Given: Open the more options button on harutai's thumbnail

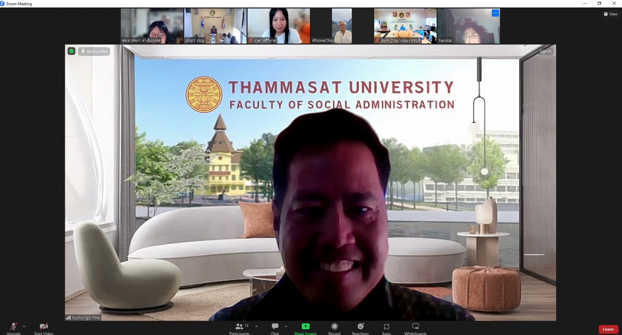Looking at the screenshot, I should click(495, 13).
